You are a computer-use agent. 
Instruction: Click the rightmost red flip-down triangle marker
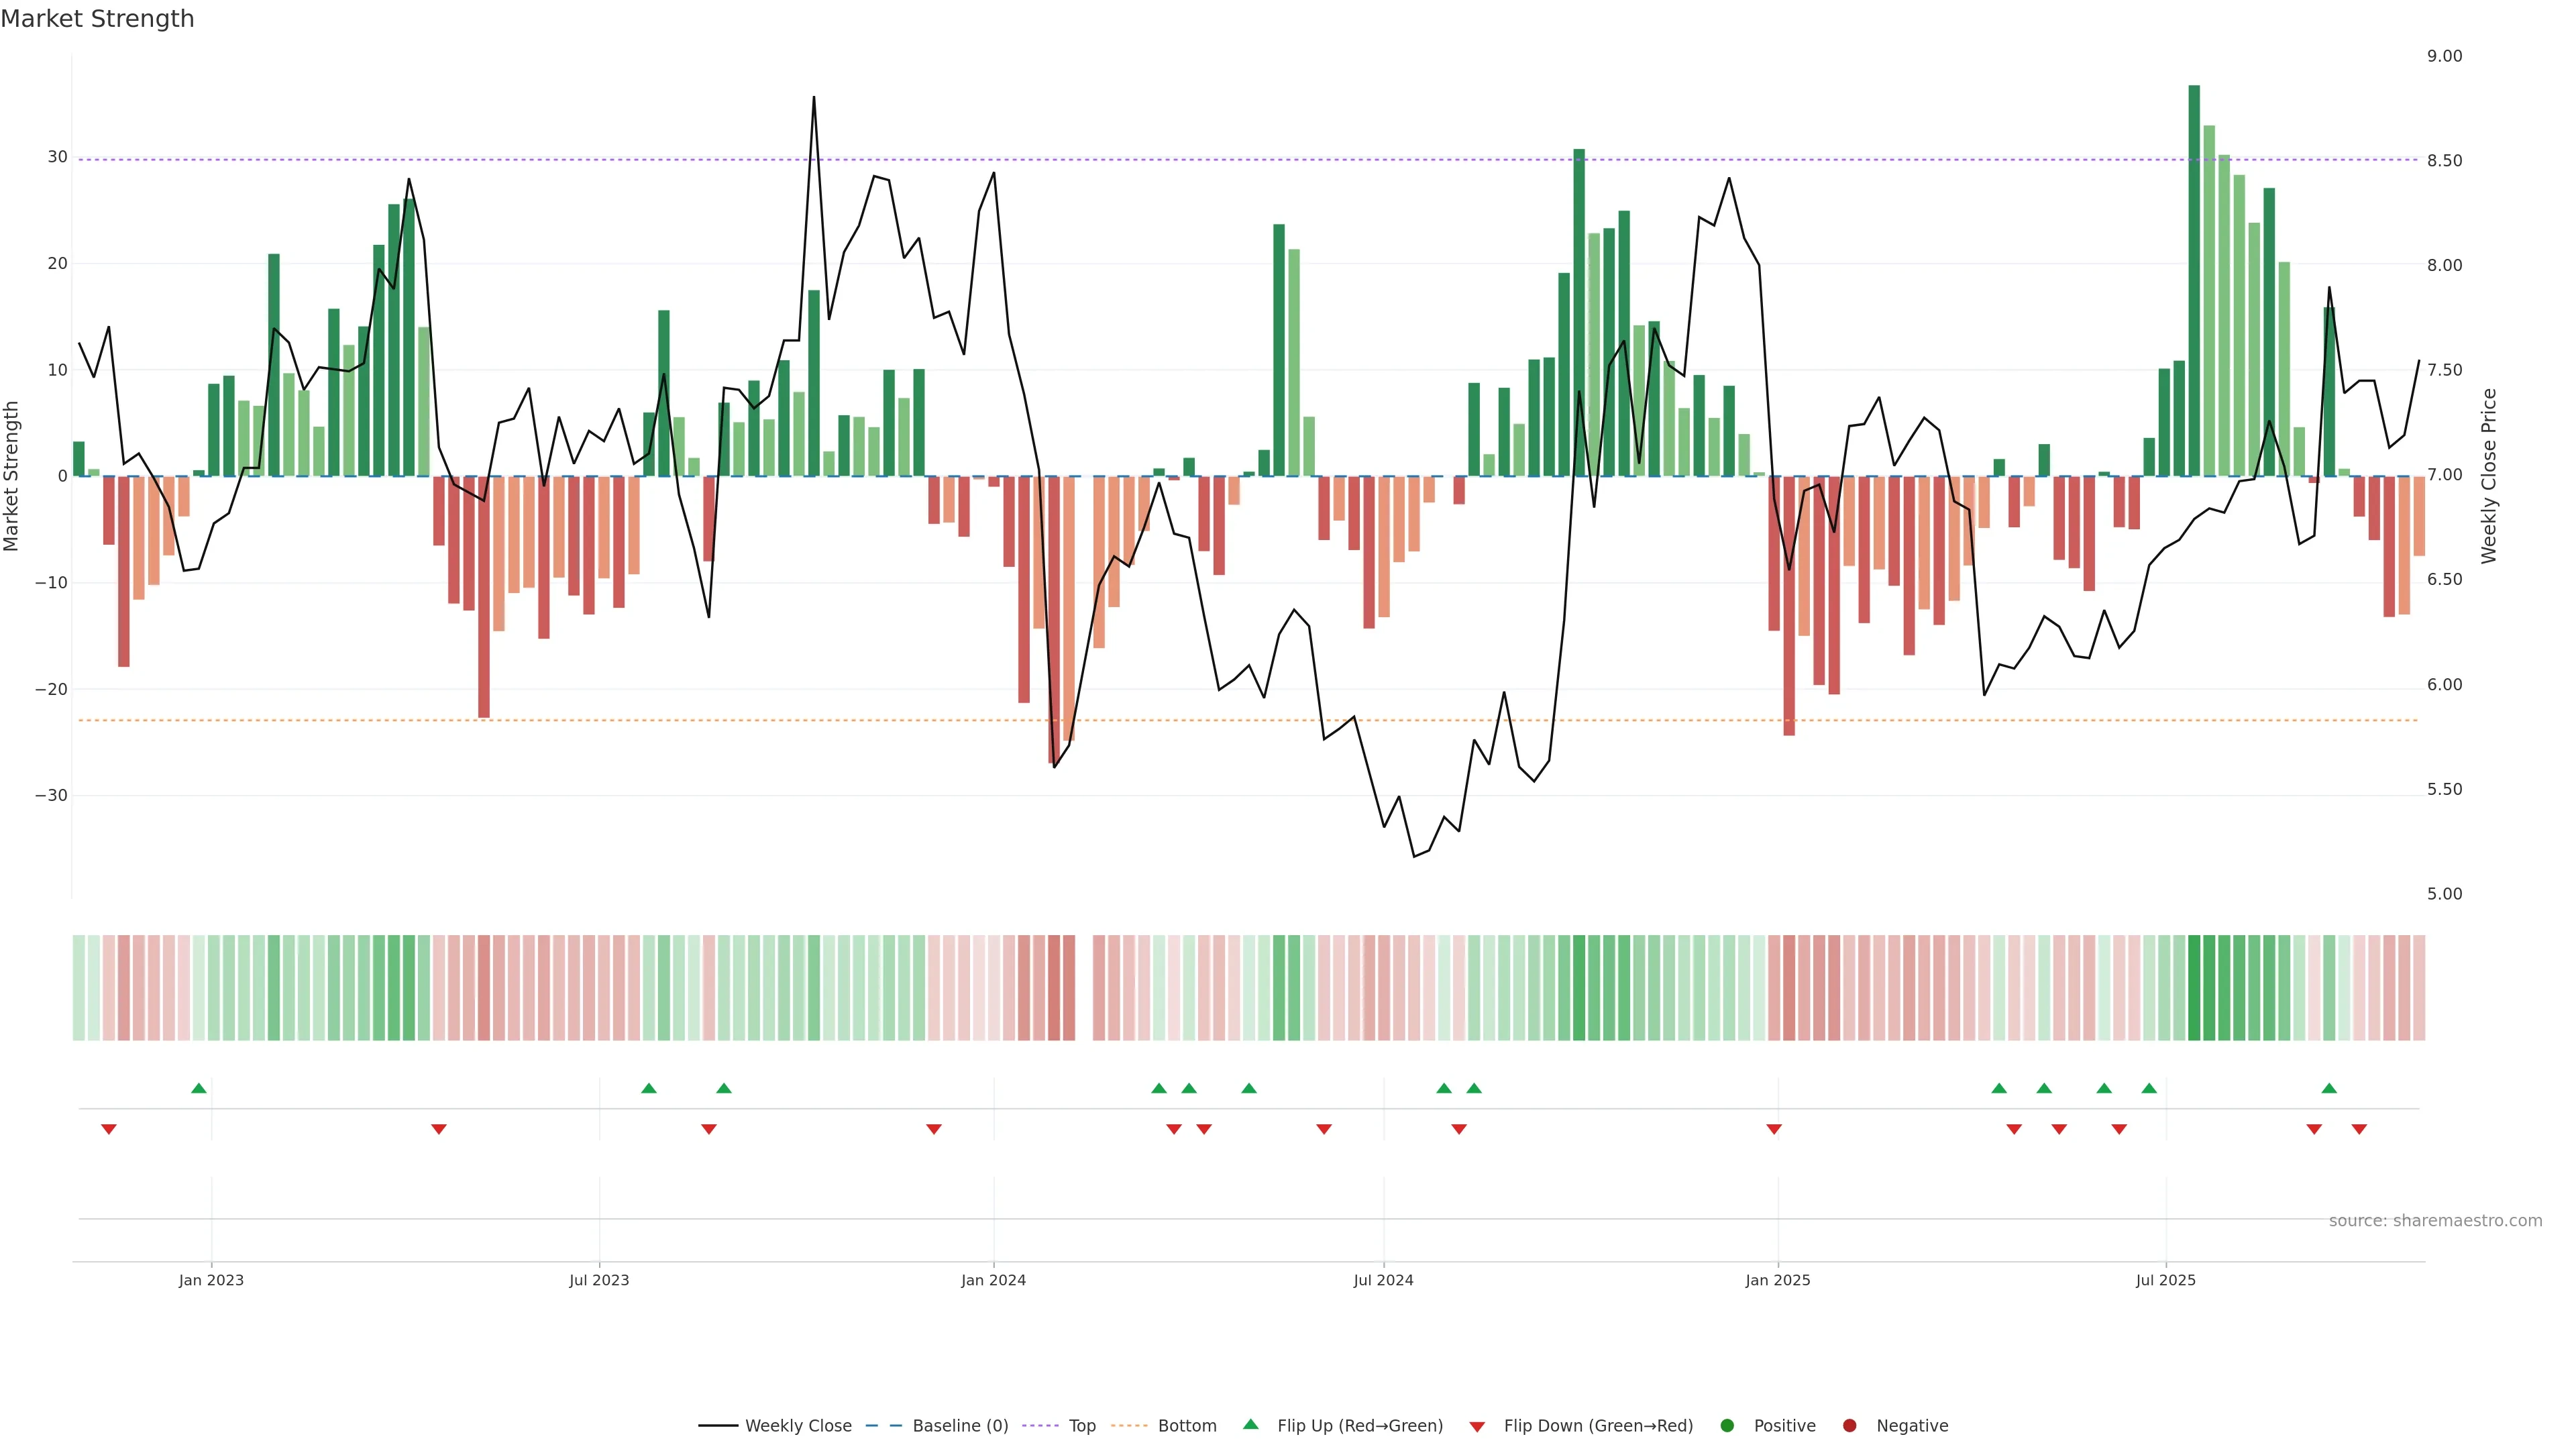tap(2359, 1129)
